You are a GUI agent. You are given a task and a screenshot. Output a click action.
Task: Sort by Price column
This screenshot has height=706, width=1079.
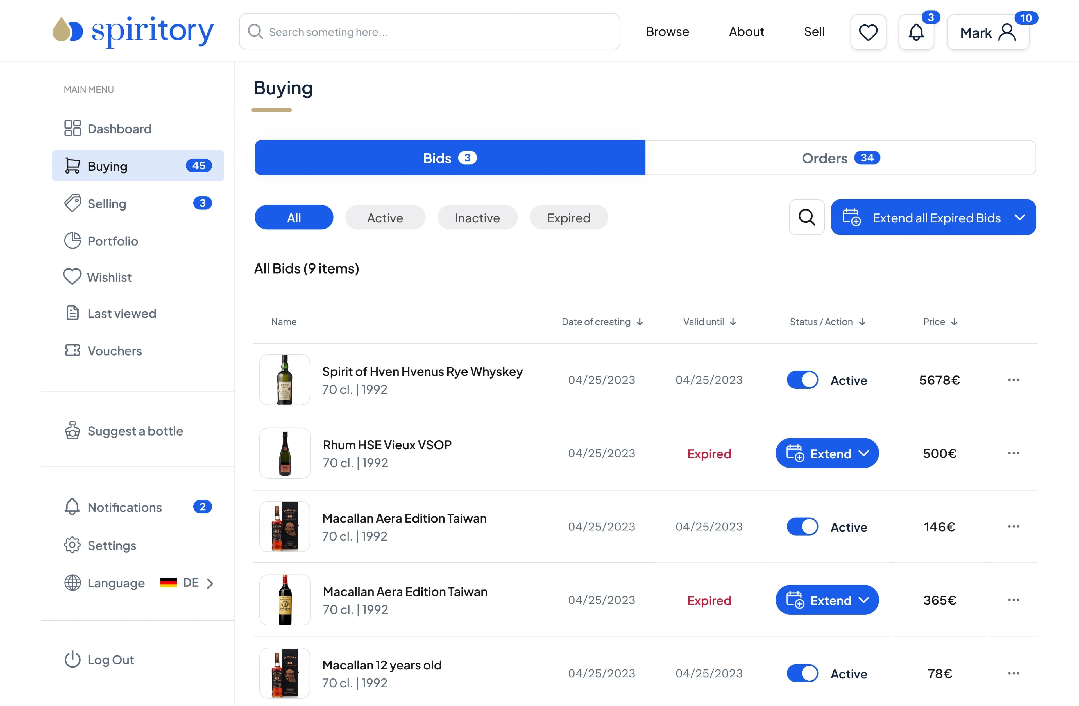tap(941, 322)
